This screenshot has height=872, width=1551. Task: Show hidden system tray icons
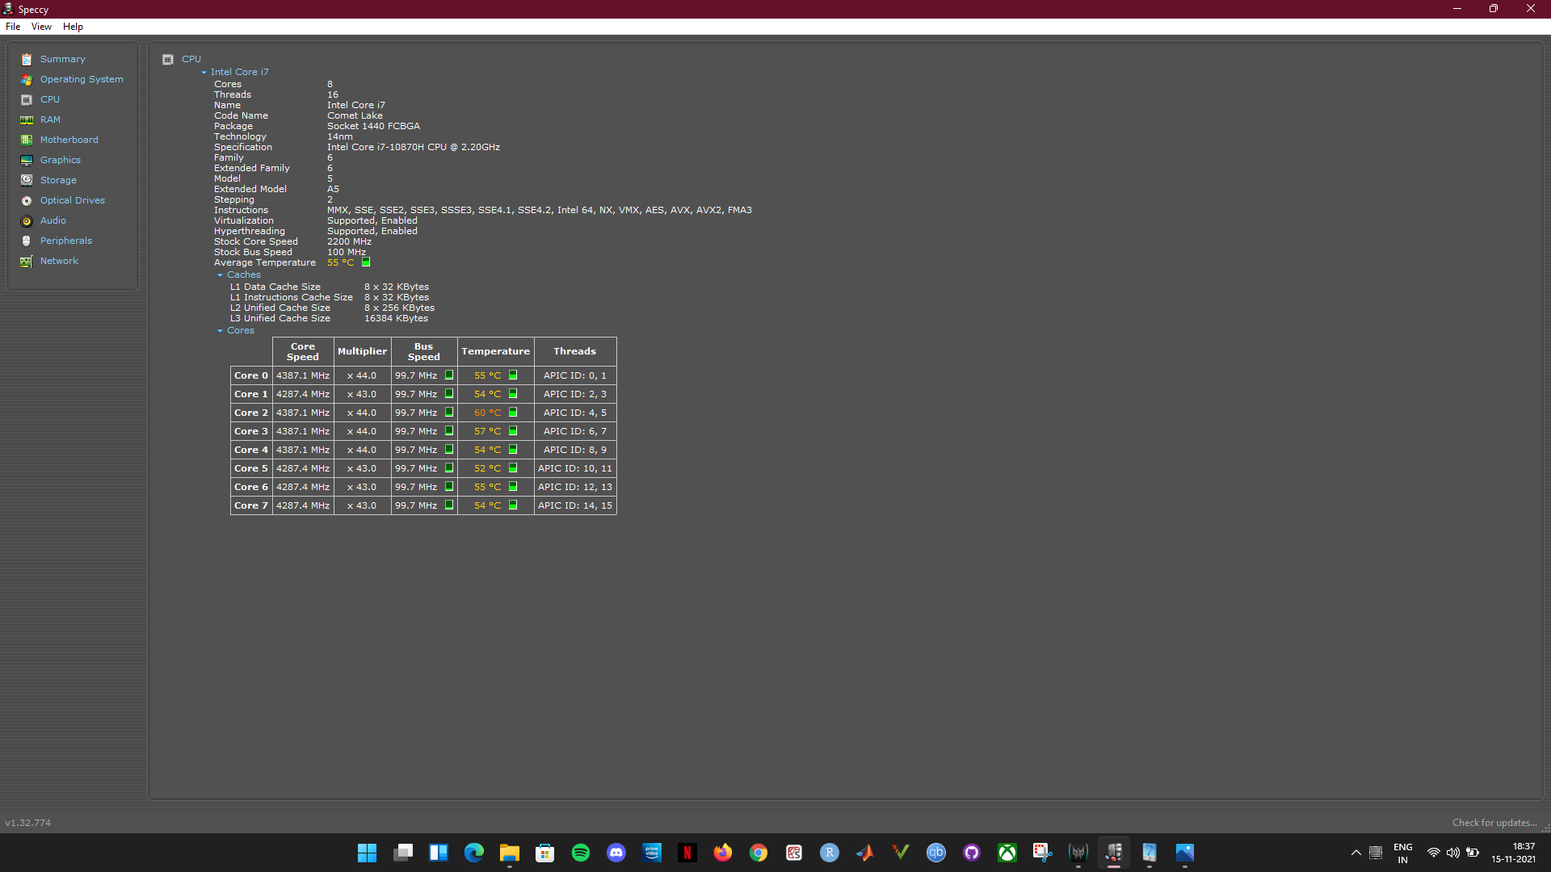1356,853
